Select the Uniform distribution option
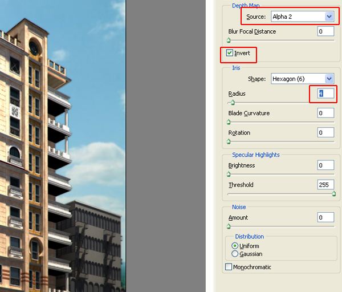Screen dimensions: 342x292 (x=235, y=246)
